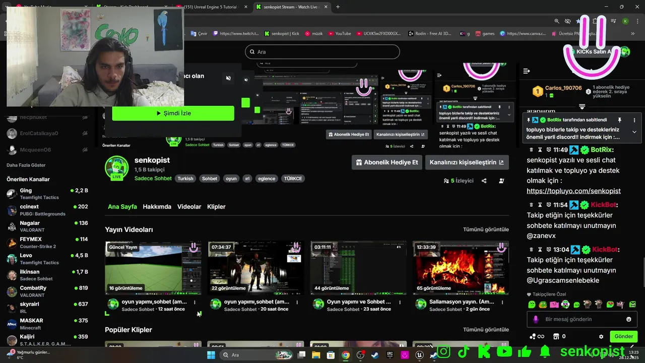Open options menu for 12 saat önce video
The height and width of the screenshot is (363, 645).
point(195,302)
